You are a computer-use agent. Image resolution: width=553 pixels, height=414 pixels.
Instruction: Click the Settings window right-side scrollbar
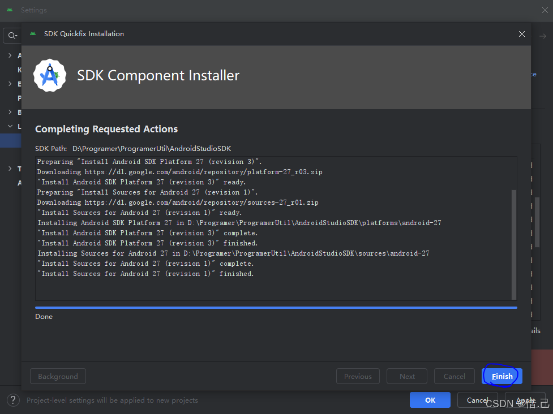click(537, 222)
